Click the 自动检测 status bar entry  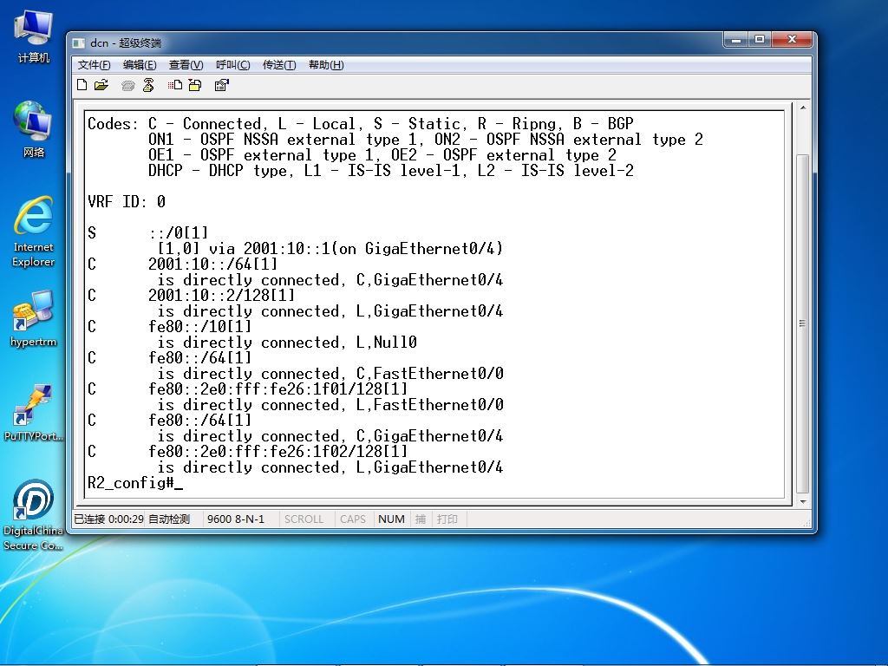[x=169, y=519]
